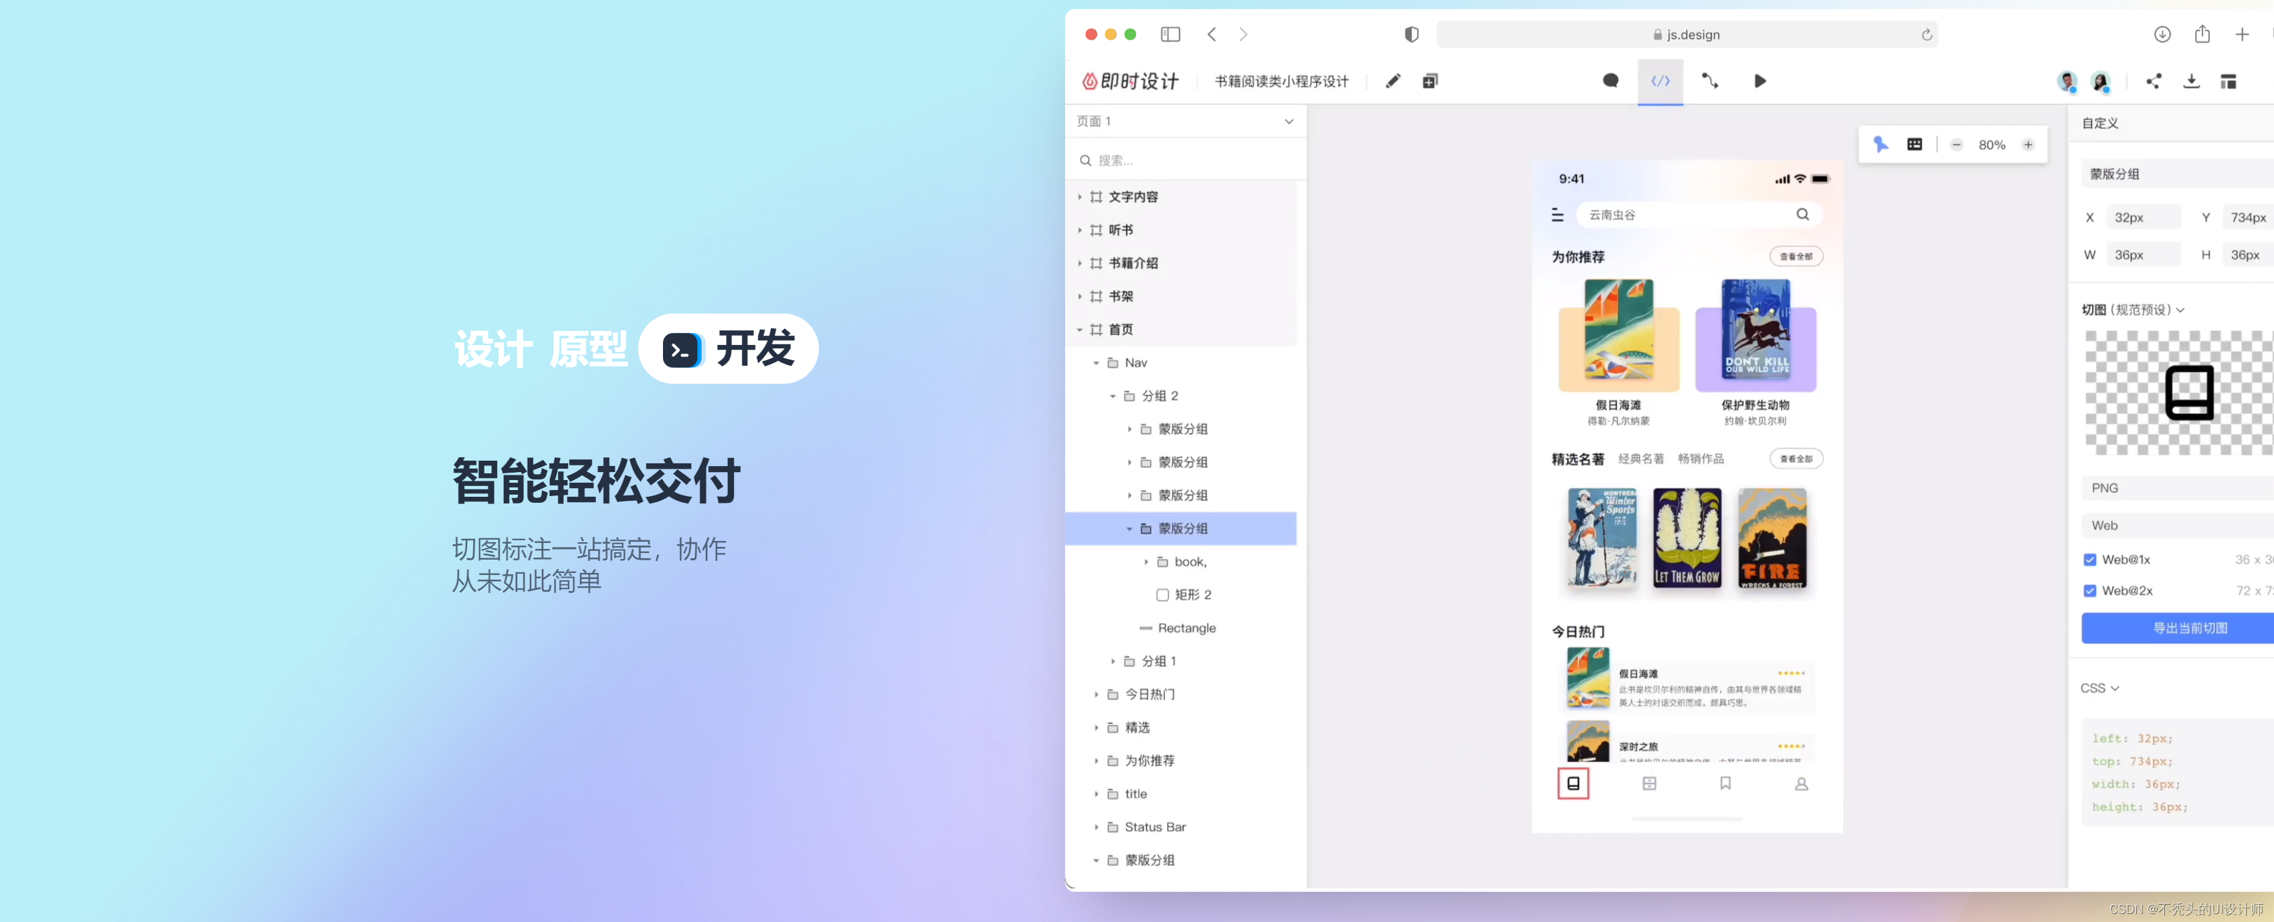This screenshot has height=922, width=2274.
Task: Click the comment/bubble icon in toolbar
Action: [x=1610, y=81]
